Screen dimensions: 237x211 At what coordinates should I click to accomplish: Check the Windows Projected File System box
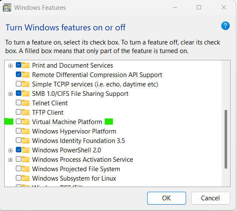18,168
